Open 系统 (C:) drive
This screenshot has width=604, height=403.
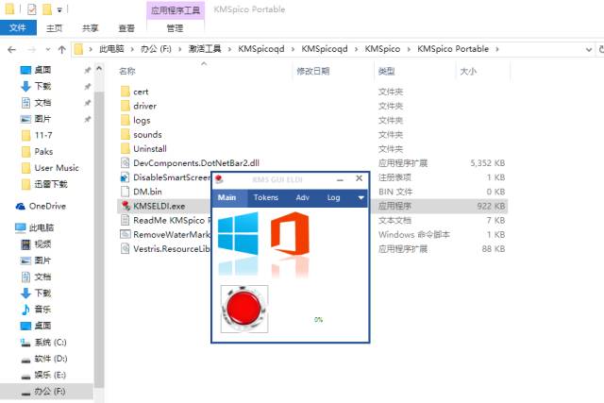tap(50, 343)
